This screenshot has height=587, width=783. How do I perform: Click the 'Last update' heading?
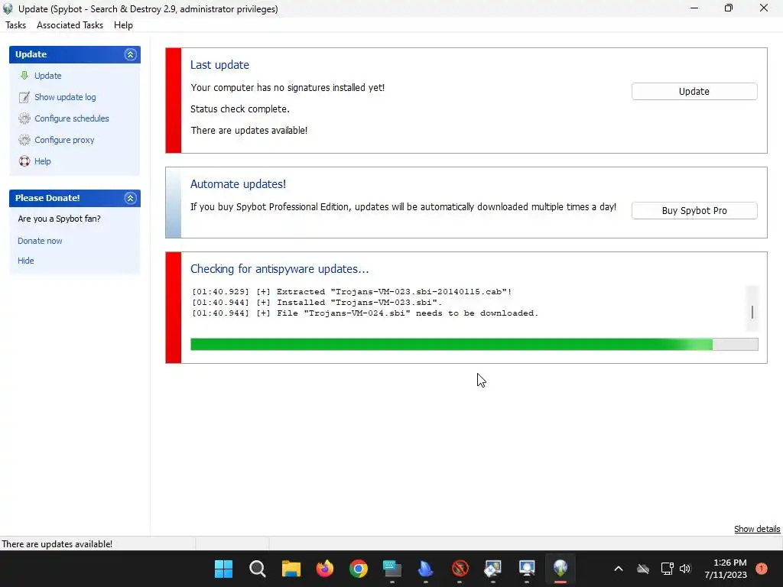click(219, 65)
